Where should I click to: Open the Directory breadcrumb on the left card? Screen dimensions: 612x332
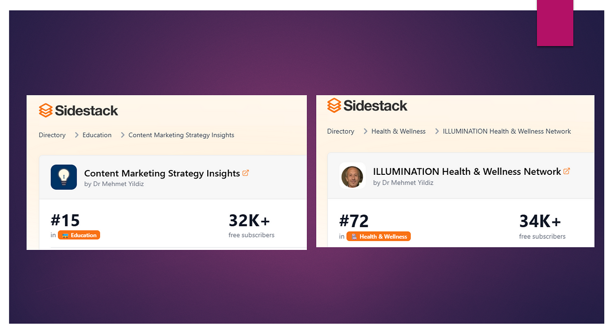pos(52,134)
